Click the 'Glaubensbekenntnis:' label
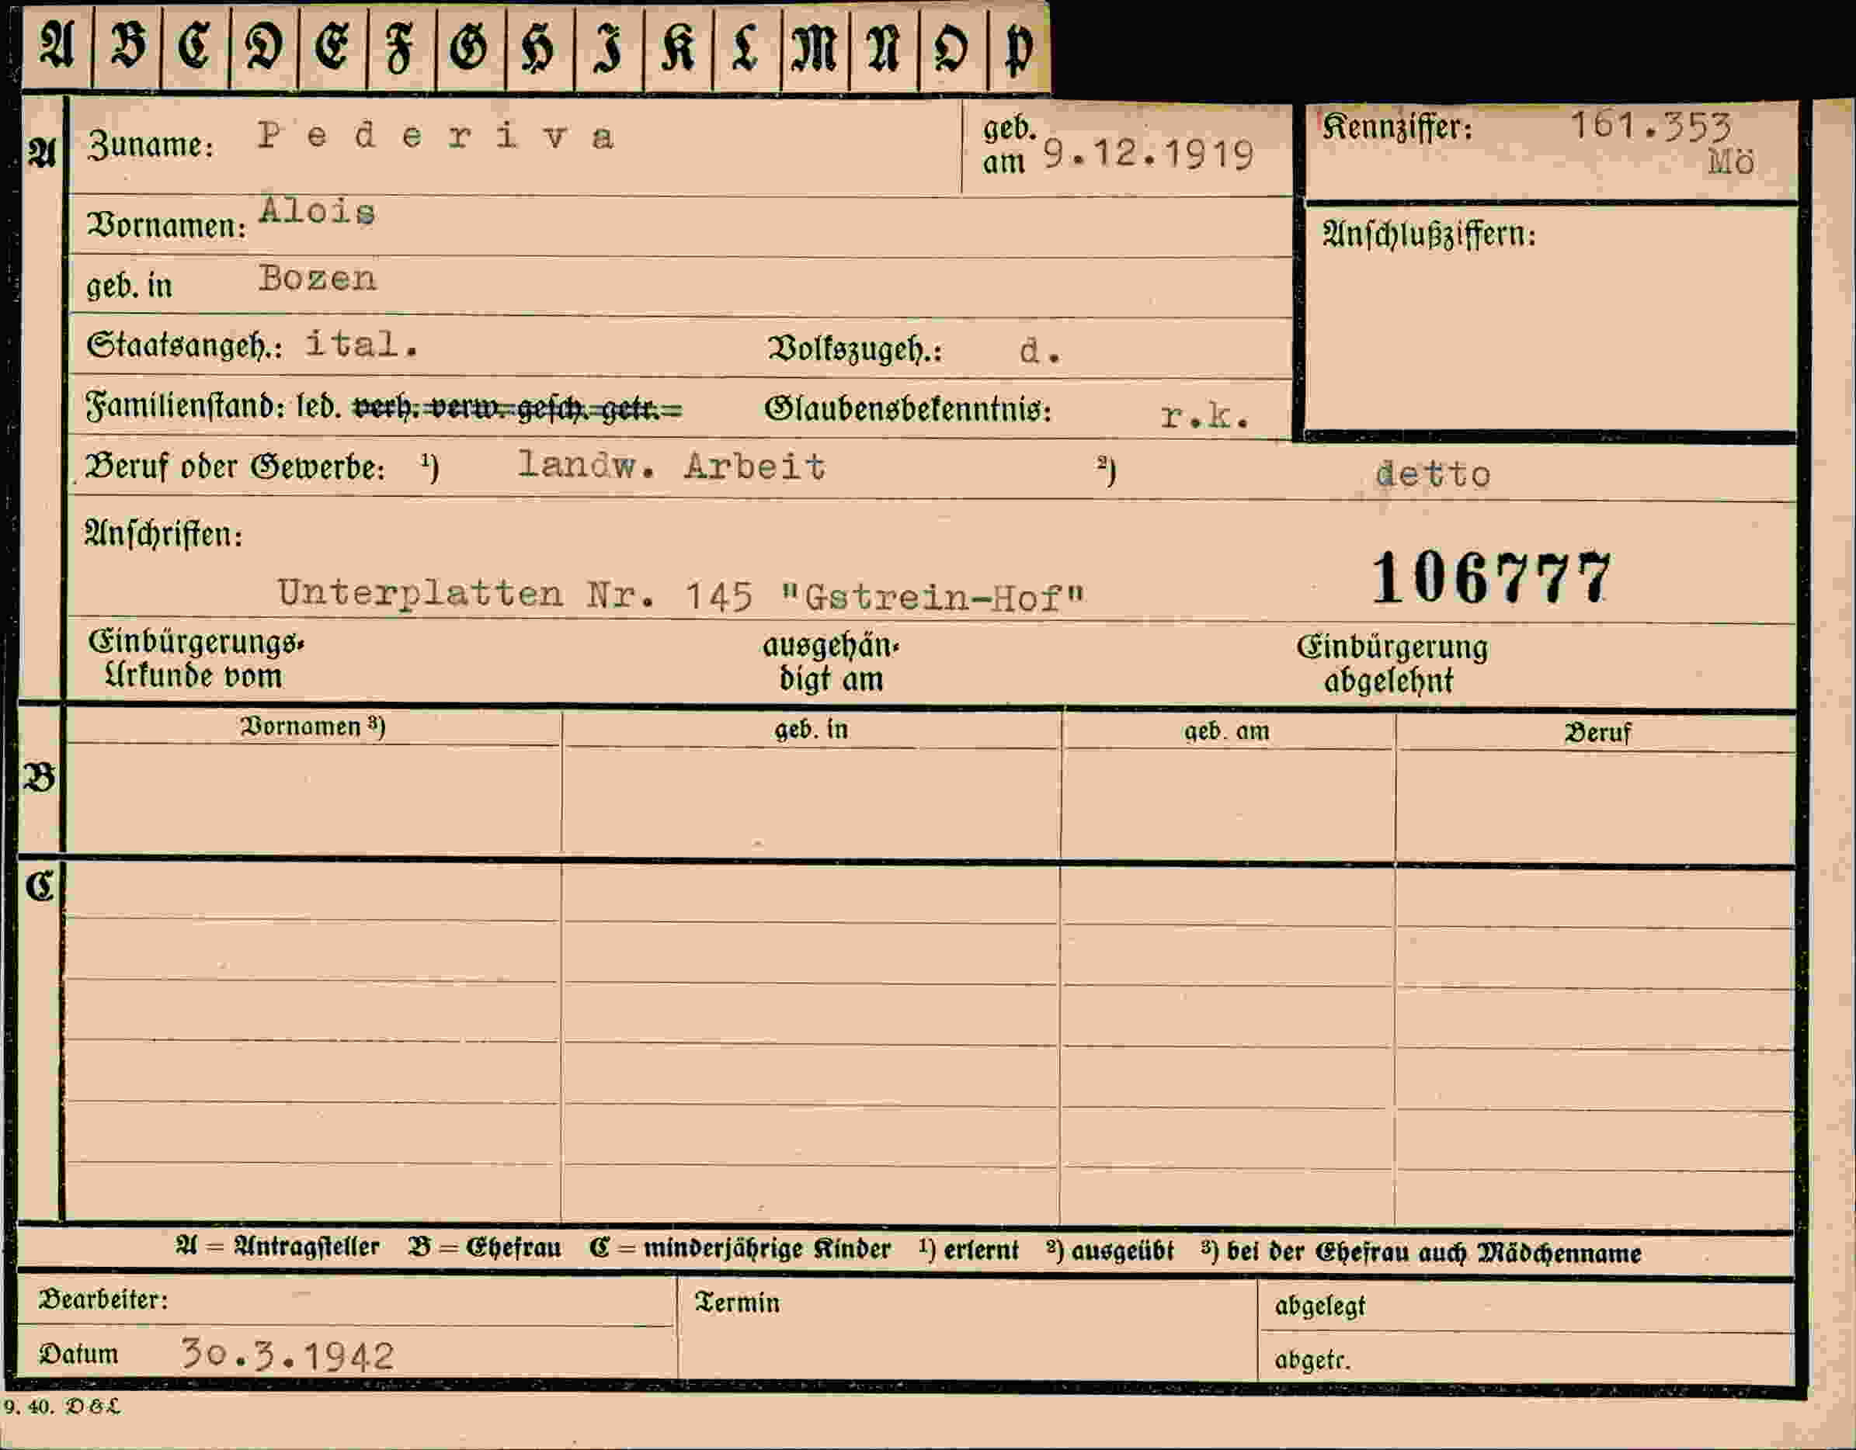The width and height of the screenshot is (1856, 1450). click(908, 409)
